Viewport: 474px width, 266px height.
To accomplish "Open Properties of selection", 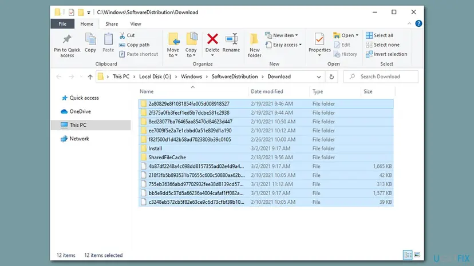I will click(319, 45).
